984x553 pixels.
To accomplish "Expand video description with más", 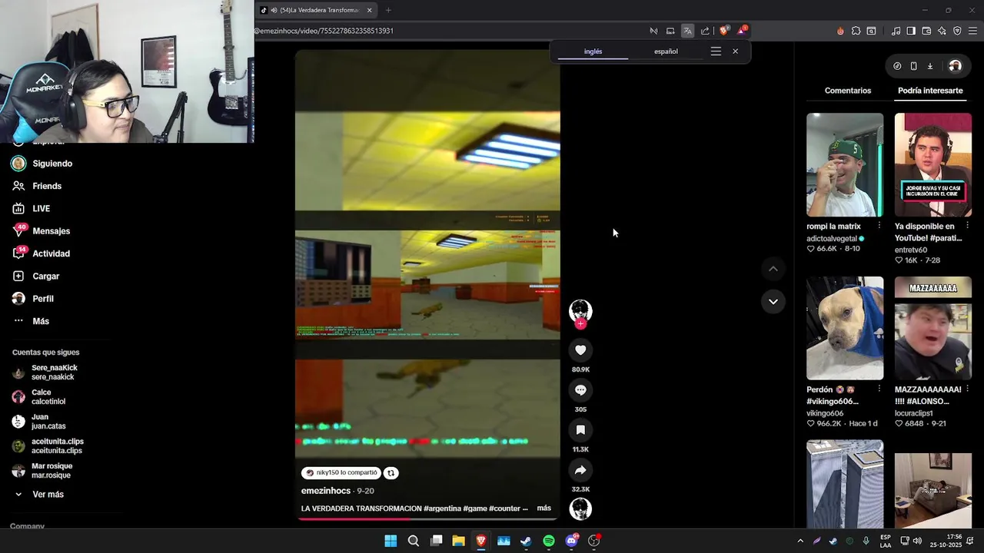I will (x=544, y=508).
